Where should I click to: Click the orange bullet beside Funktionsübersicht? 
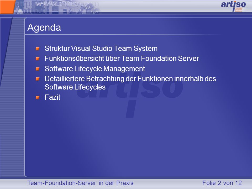(x=38, y=59)
